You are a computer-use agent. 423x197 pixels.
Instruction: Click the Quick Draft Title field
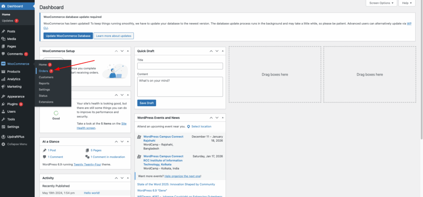coord(180,66)
